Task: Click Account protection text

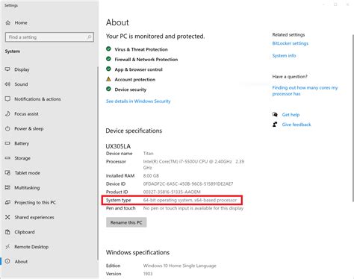Action: (135, 80)
